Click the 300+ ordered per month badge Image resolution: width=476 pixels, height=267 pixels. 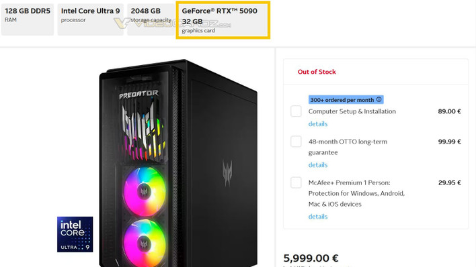coord(346,100)
